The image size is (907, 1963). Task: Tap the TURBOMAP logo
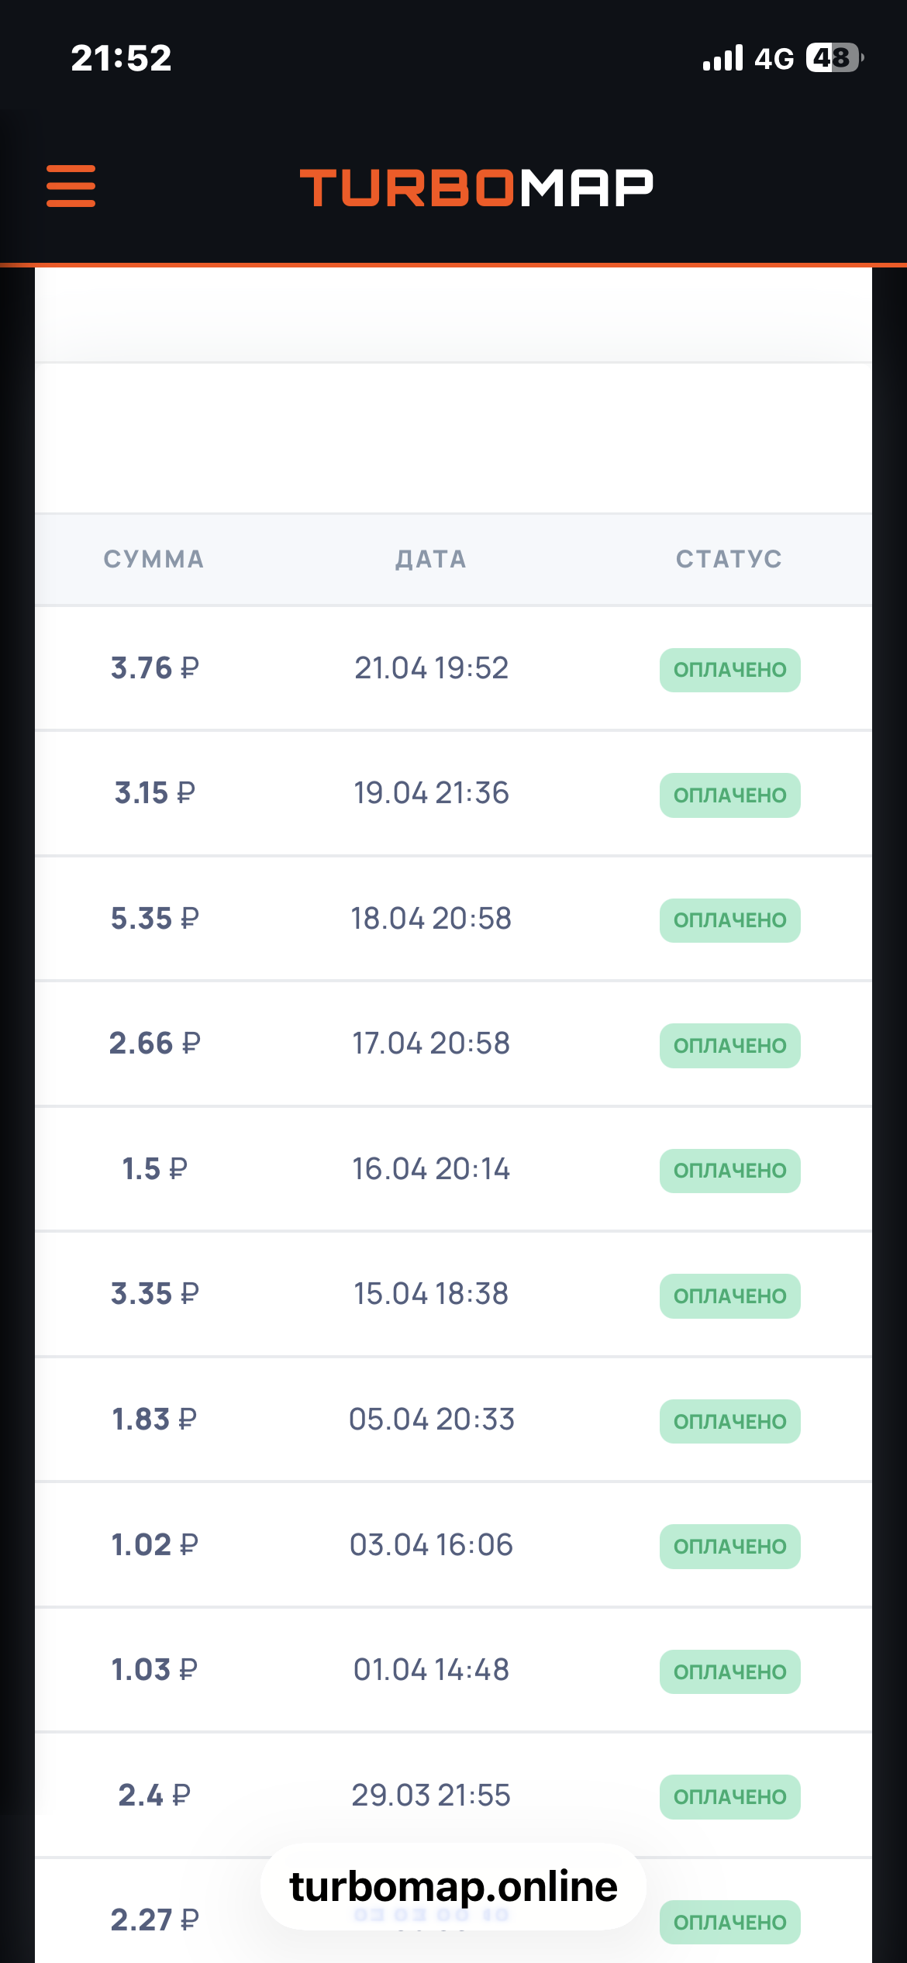[x=477, y=188]
